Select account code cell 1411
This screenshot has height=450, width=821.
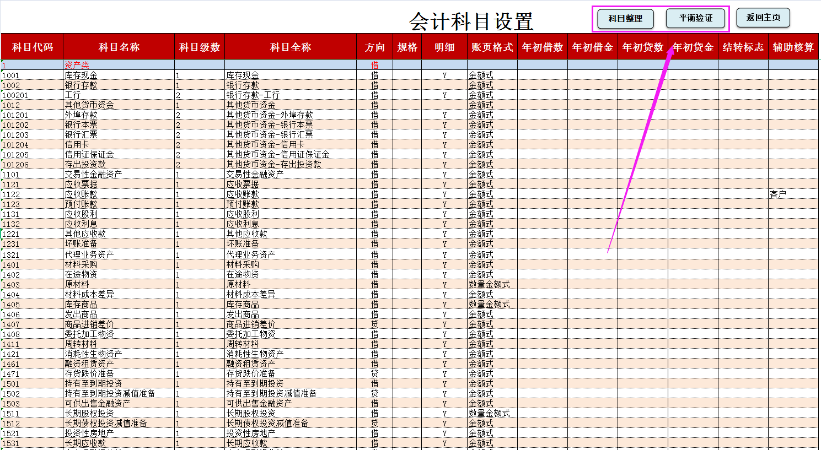[32, 344]
